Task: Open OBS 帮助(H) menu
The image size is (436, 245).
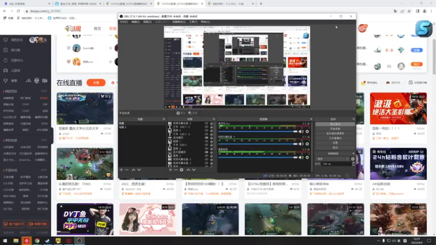Action: click(x=205, y=22)
